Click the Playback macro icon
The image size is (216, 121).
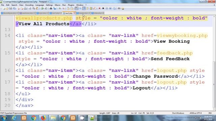coord(107,8)
